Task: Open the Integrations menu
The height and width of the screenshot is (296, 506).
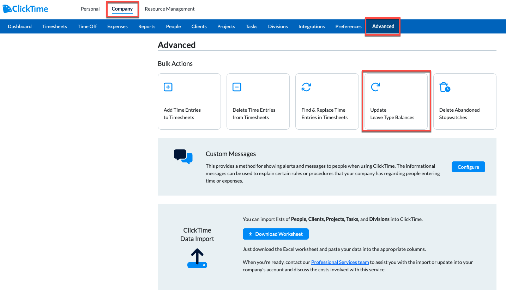Action: coord(312,26)
